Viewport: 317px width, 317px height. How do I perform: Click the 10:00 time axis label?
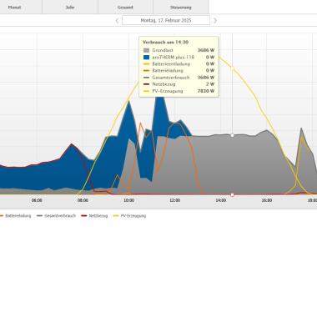click(129, 200)
